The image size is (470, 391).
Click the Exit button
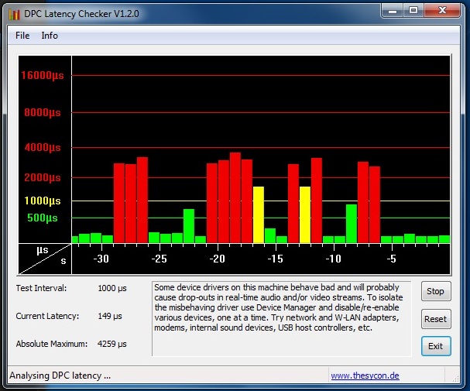click(x=436, y=346)
